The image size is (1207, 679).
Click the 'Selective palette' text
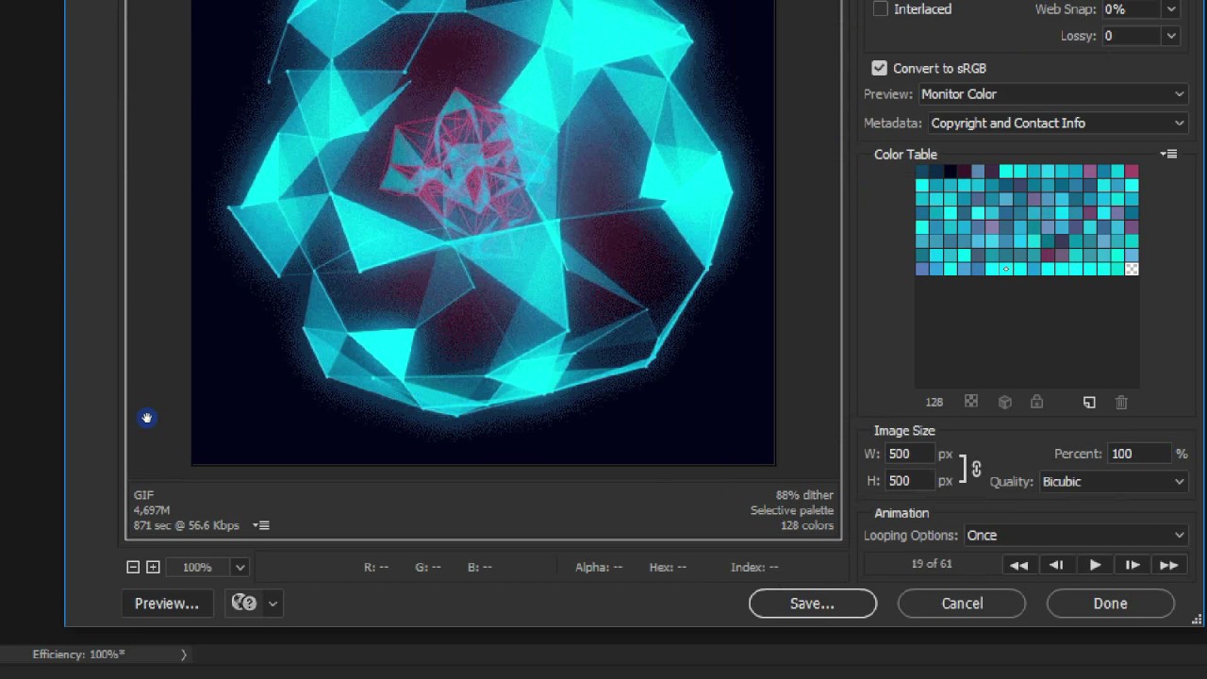[792, 510]
